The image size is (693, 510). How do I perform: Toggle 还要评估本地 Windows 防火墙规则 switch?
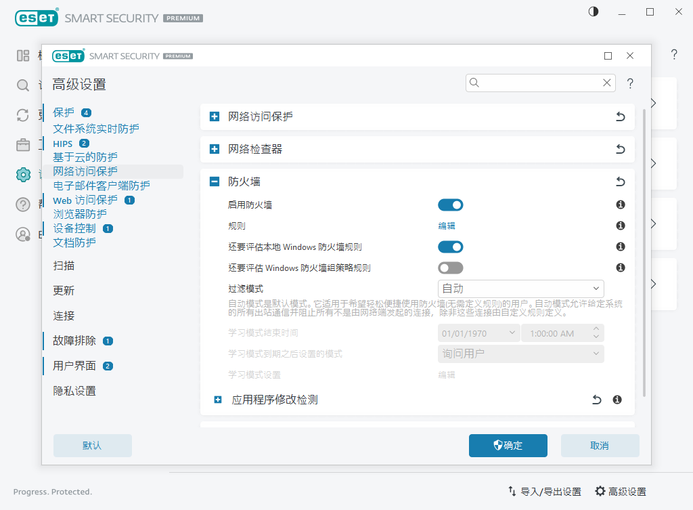451,247
